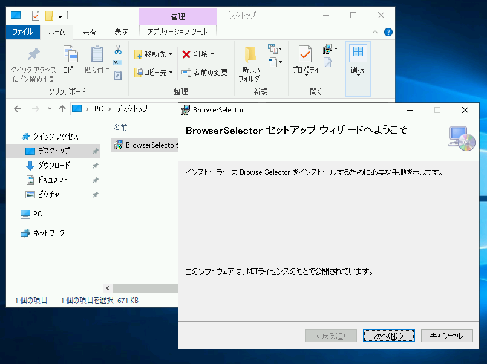Click the Cut scissors icon in ribbon

118,49
